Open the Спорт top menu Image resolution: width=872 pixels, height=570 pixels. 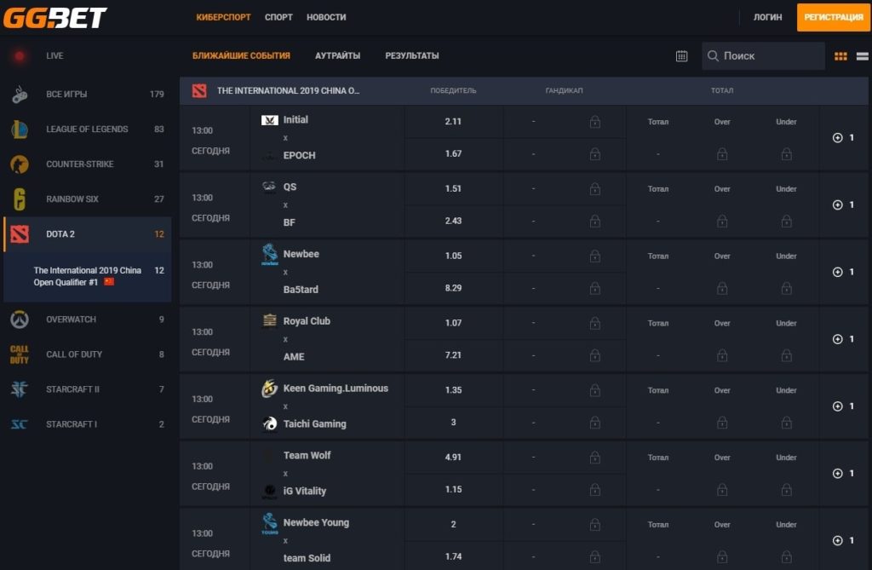pos(278,17)
